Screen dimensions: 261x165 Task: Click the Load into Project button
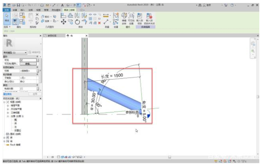pyautogui.click(x=139, y=19)
